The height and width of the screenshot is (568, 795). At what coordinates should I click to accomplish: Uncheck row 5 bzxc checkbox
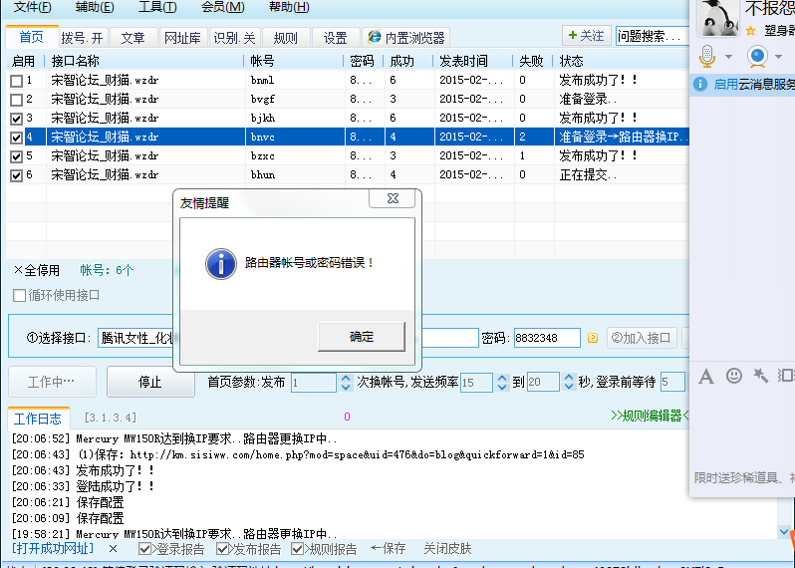tap(16, 156)
